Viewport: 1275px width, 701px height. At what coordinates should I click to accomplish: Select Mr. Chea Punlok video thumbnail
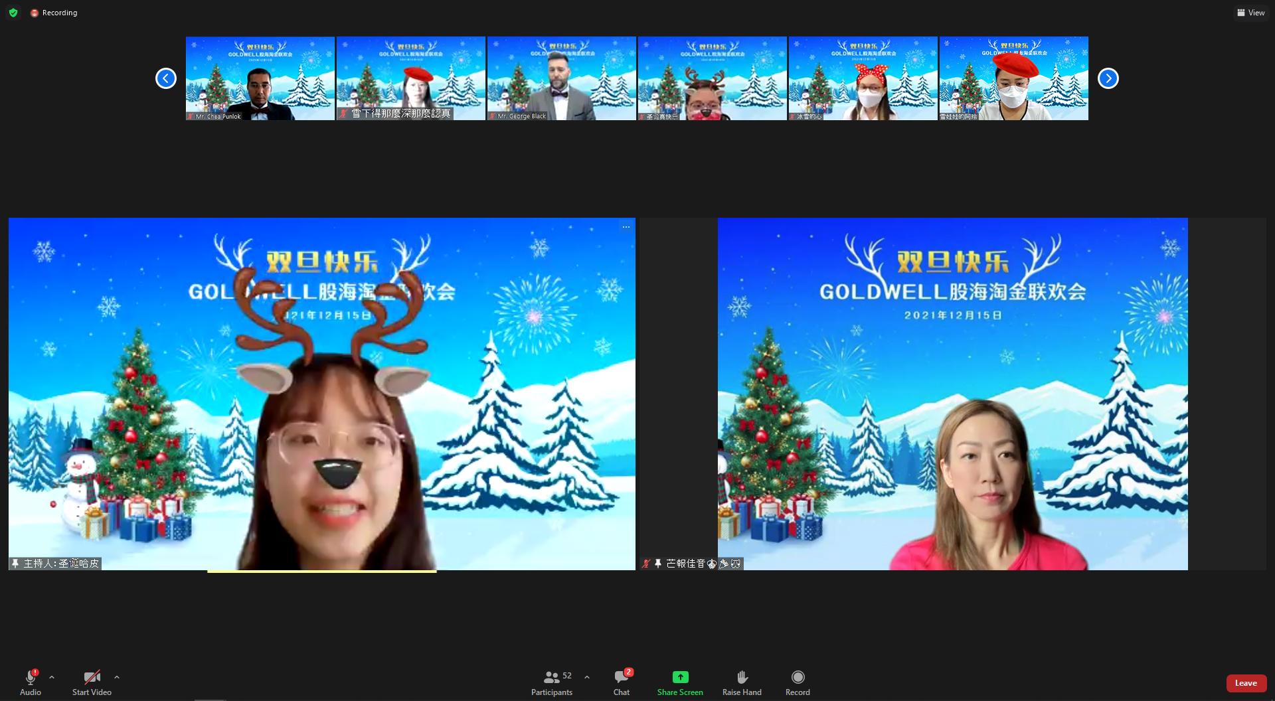pos(260,78)
